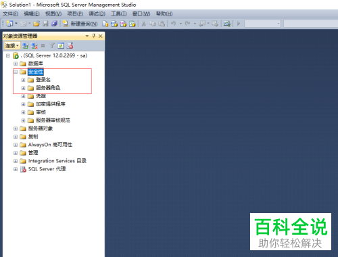Open the 连接 connect dropdown
The height and width of the screenshot is (257, 338).
[12, 46]
